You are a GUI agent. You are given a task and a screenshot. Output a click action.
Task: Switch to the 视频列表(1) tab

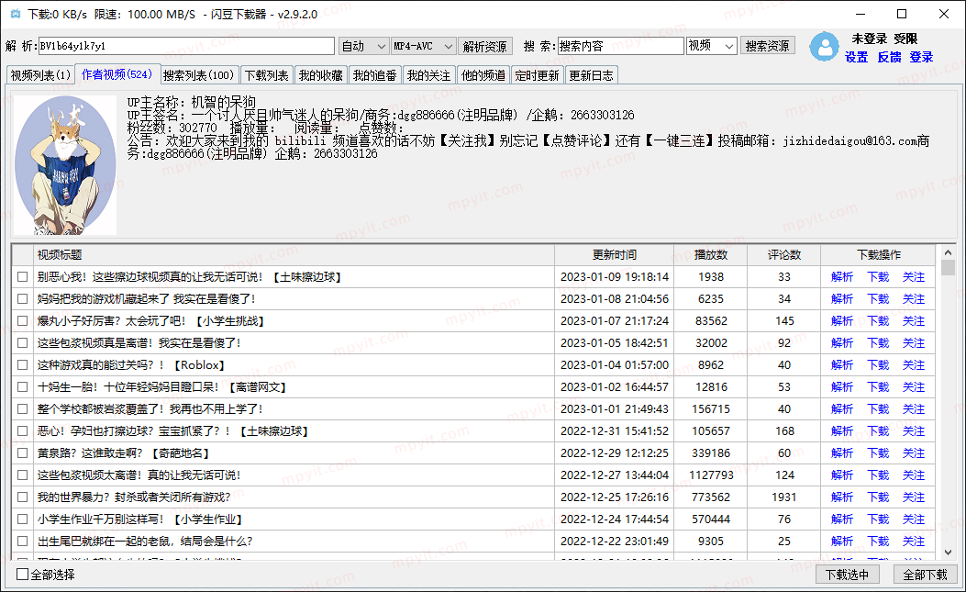pos(40,75)
